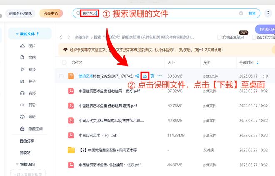The image size is (275, 176).
Task: Open 中国民间艺术（下）.pdf
Action: pos(98,135)
